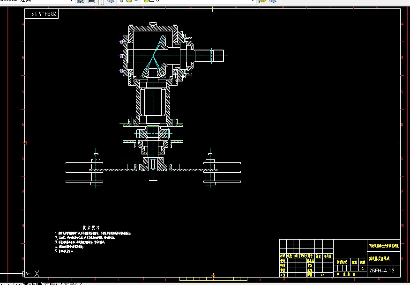
Task: Select the 更改文件号 column header
Action: [x=306, y=256]
